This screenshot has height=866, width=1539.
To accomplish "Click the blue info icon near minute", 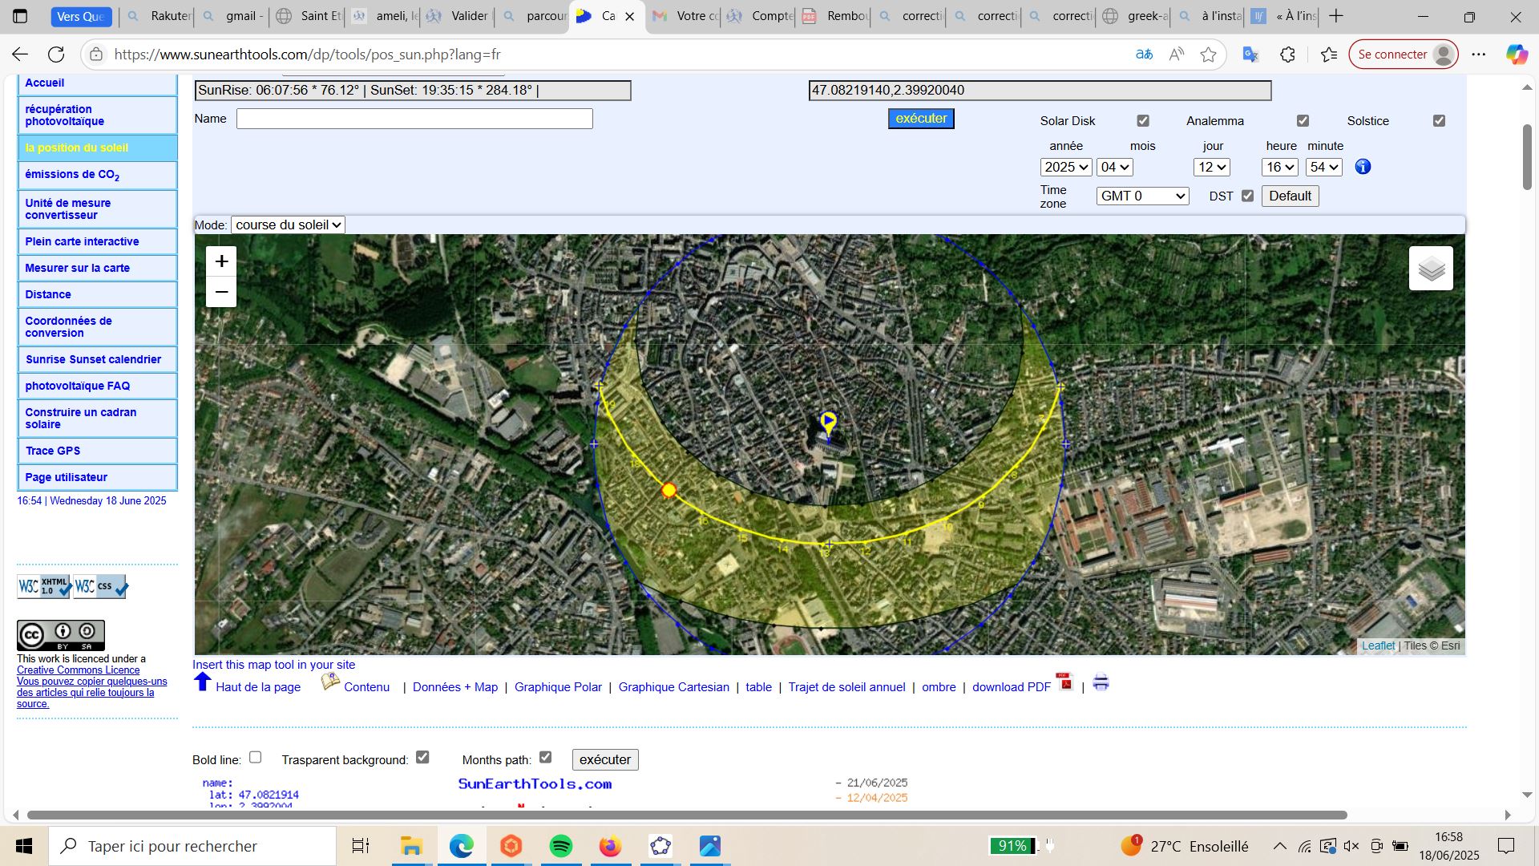I will coord(1363,167).
